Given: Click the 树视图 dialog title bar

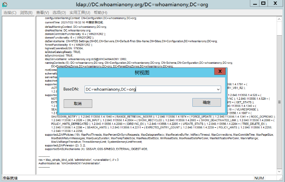Looking at the screenshot, I should [142, 73].
